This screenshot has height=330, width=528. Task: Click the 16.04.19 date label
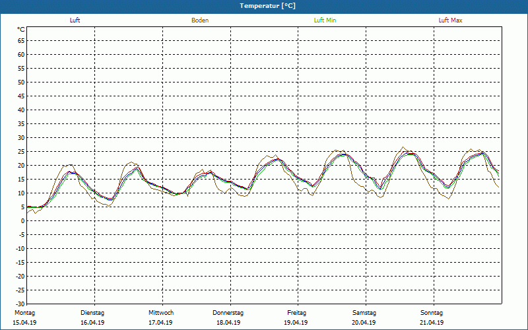92,323
